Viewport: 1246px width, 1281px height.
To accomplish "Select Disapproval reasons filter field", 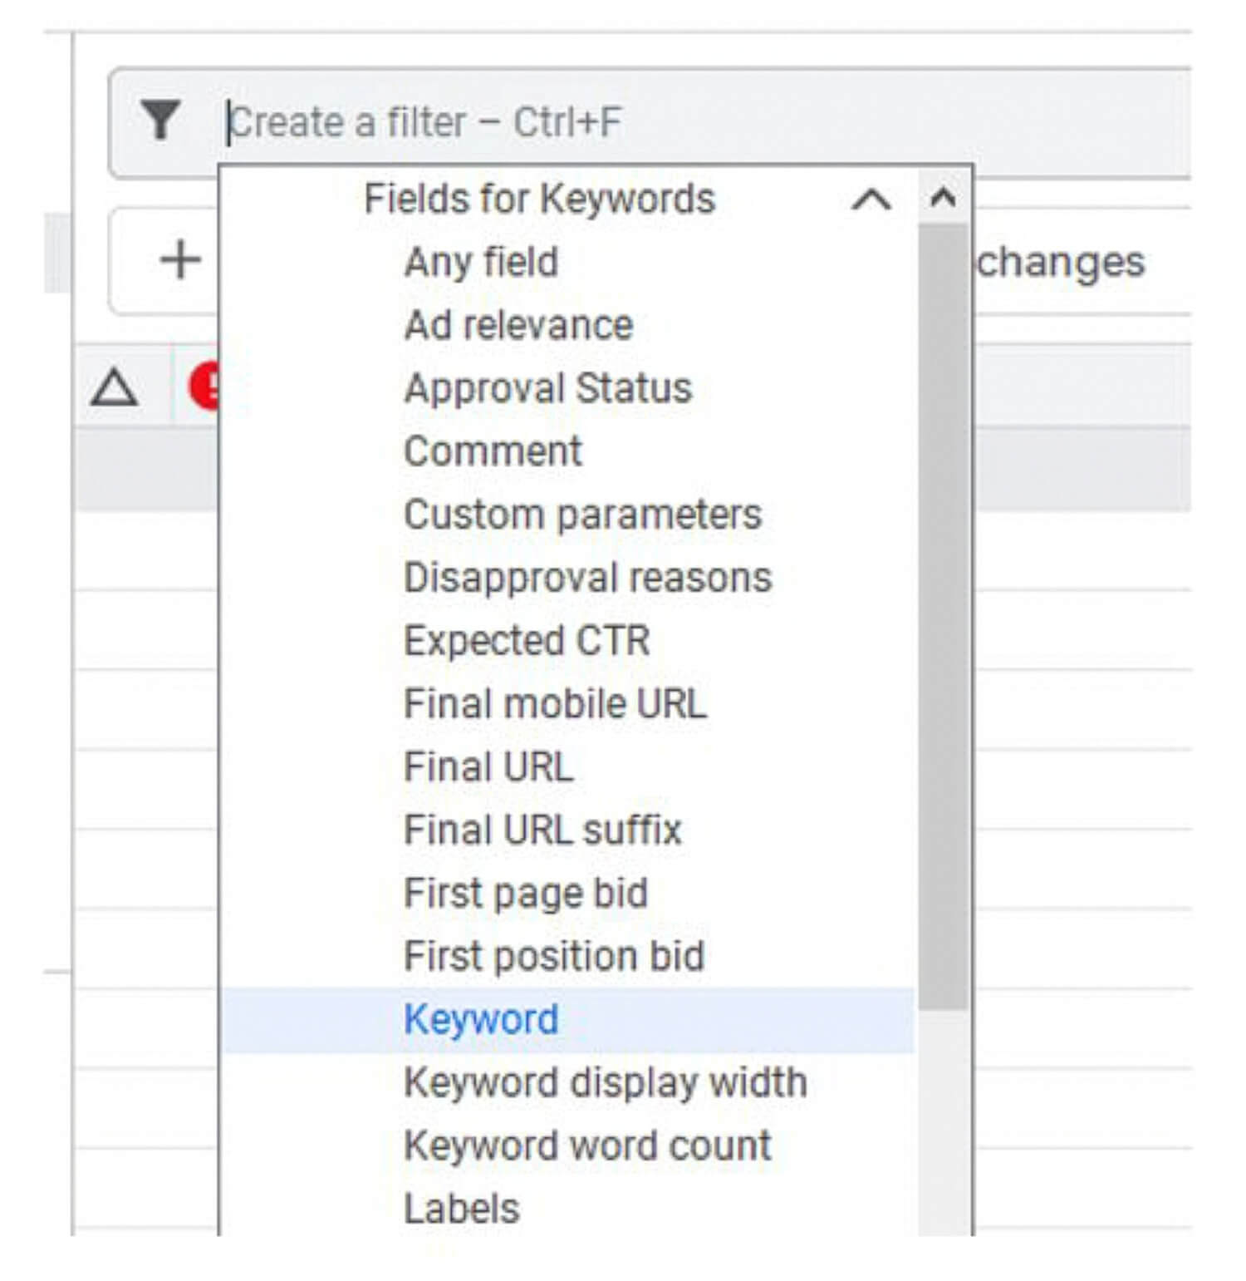I will pyautogui.click(x=587, y=578).
